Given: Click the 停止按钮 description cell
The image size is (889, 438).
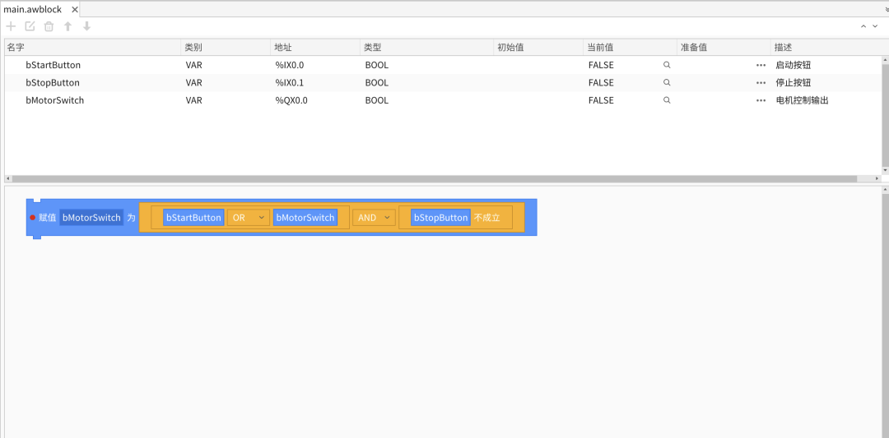Looking at the screenshot, I should (794, 83).
